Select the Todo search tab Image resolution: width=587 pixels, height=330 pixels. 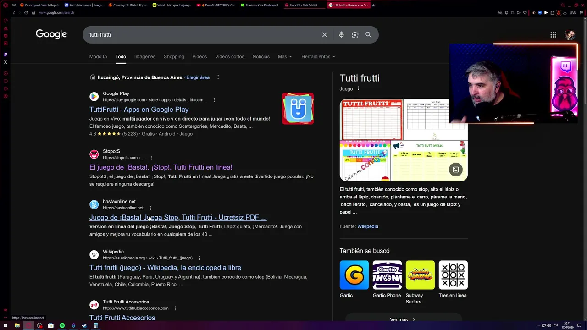click(x=121, y=56)
